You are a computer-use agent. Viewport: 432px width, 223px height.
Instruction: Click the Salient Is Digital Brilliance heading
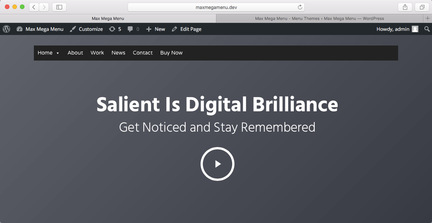(x=218, y=105)
